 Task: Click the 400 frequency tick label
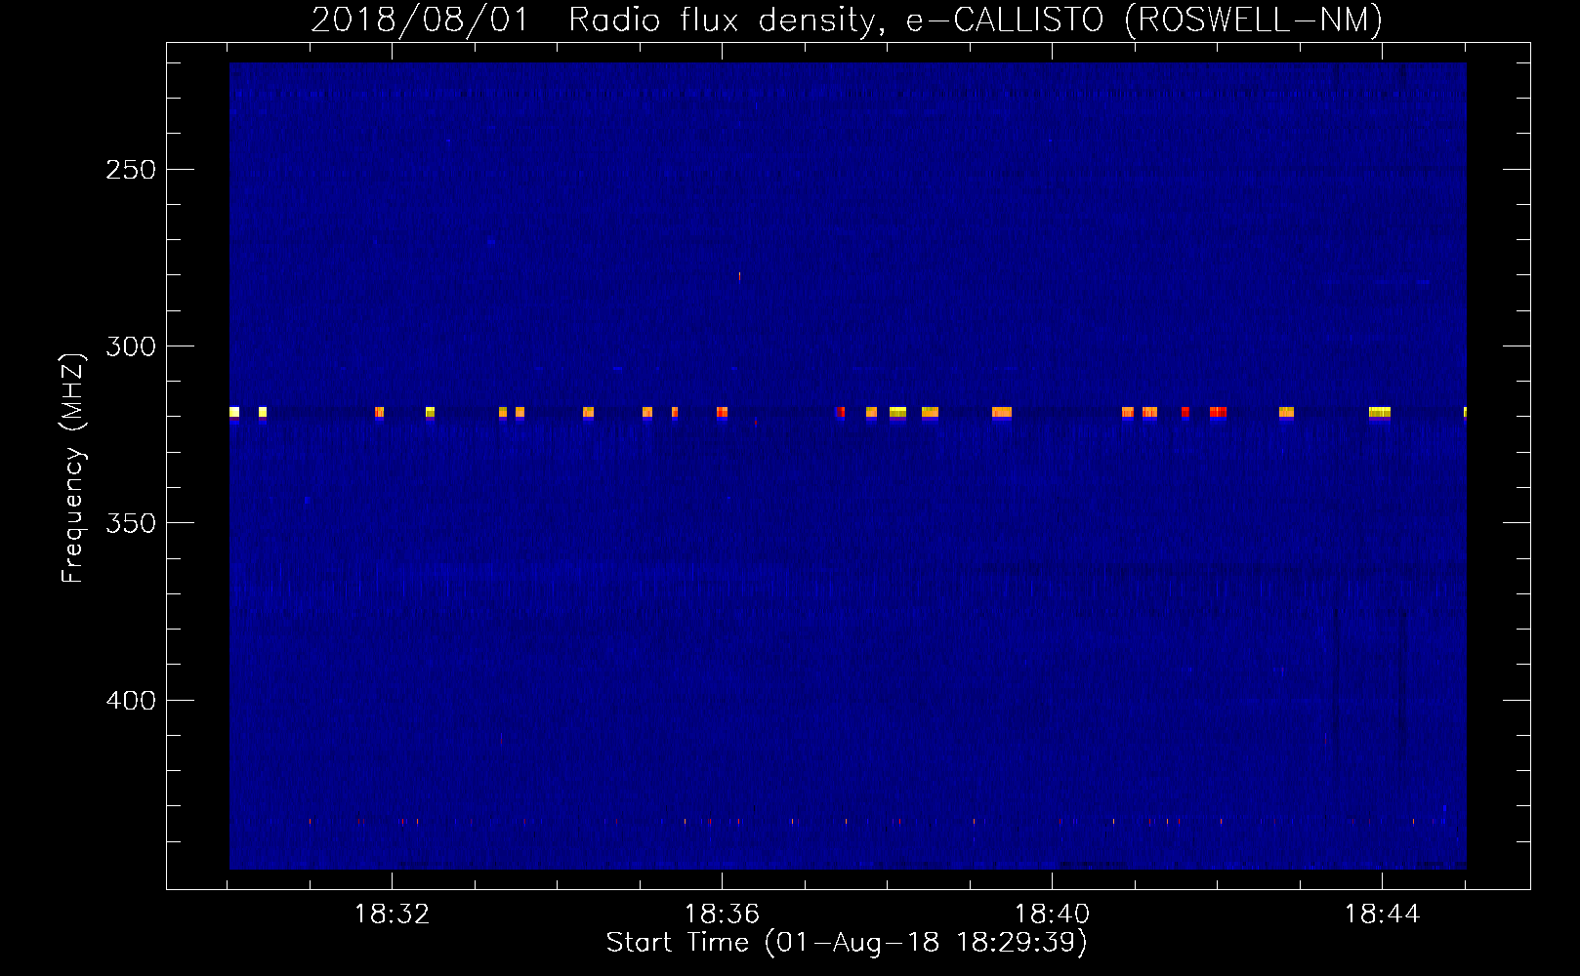(x=131, y=701)
